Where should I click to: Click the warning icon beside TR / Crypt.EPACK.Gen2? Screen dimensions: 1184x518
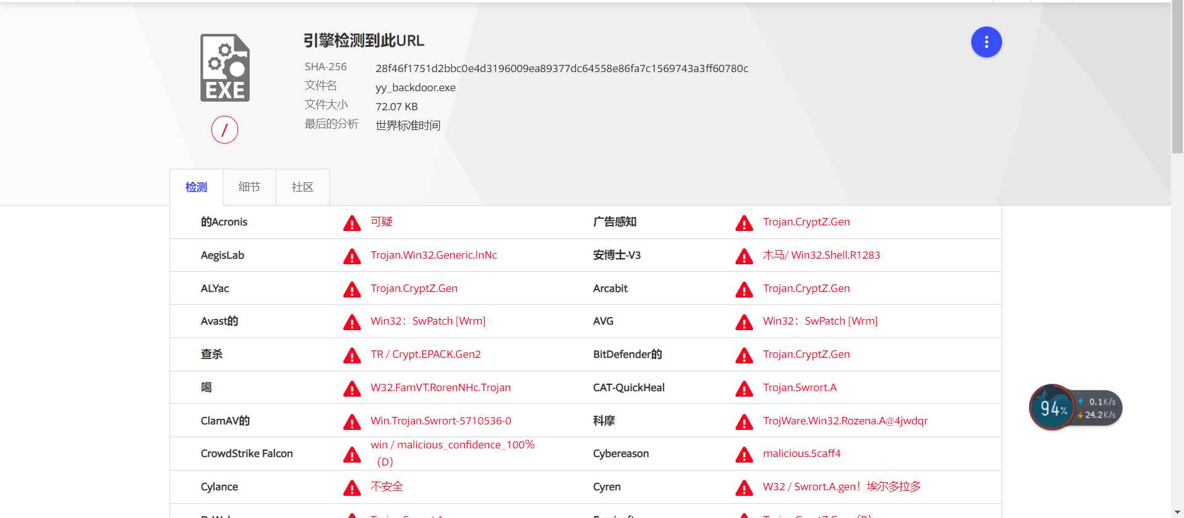[352, 355]
